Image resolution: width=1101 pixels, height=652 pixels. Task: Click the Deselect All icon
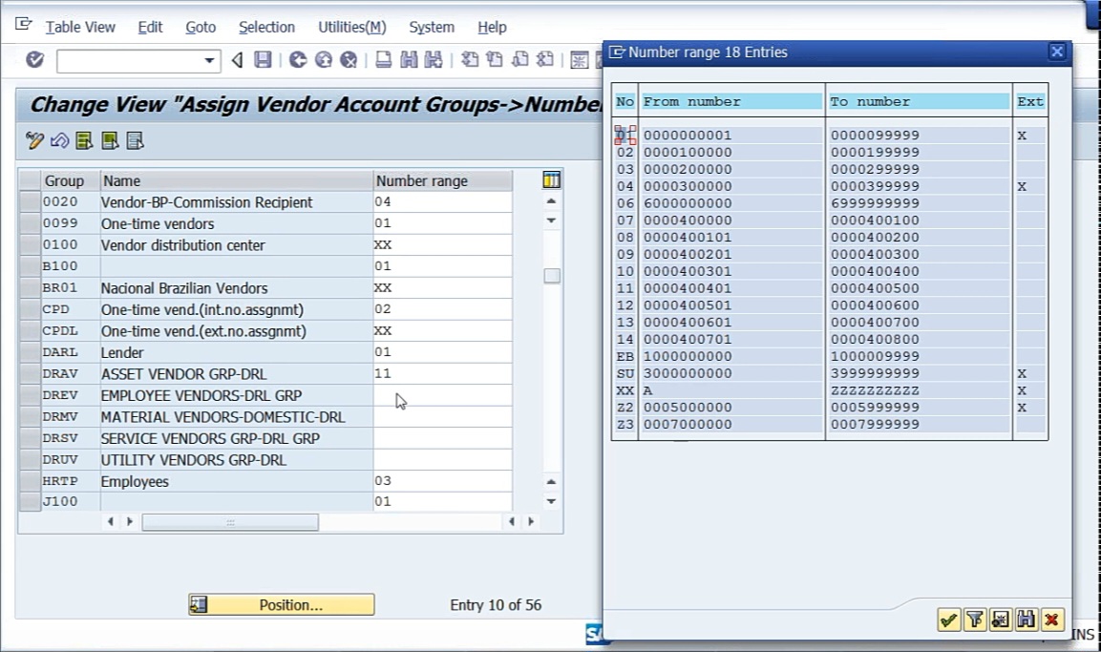135,141
